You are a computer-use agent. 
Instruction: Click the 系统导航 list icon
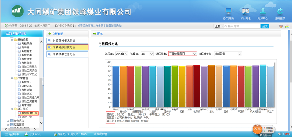pyautogui.click(x=7, y=134)
